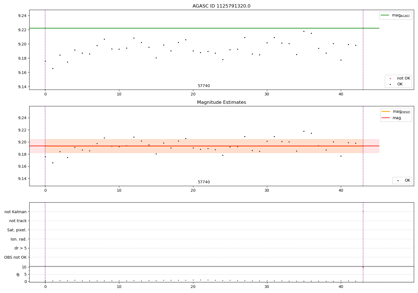
Task: Click the 'not track' axis label
Action: click(18, 221)
